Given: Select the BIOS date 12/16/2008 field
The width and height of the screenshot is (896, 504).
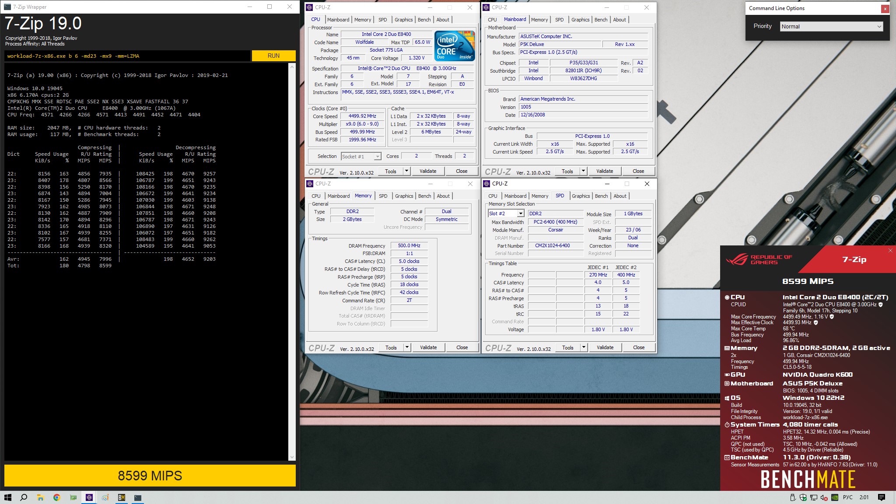Looking at the screenshot, I should point(583,115).
